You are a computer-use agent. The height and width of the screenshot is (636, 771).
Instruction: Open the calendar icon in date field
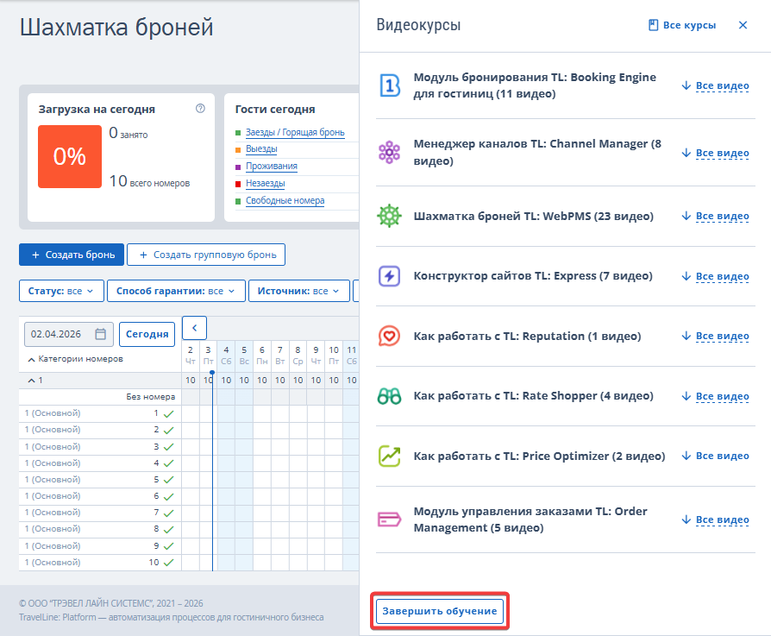click(x=101, y=334)
